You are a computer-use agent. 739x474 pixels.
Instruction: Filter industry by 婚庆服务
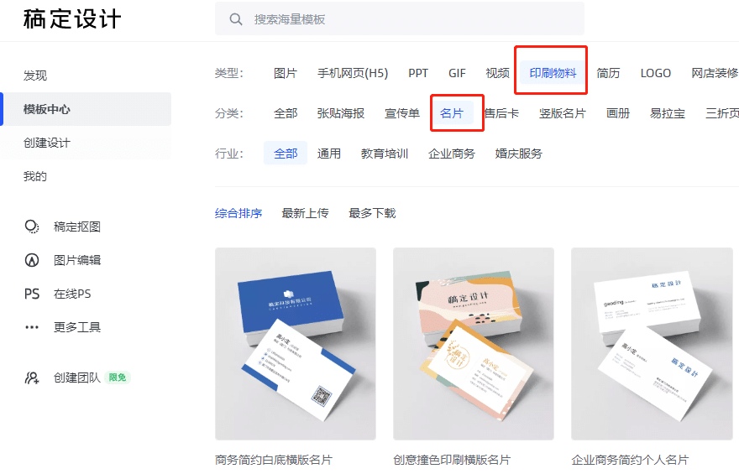tap(518, 154)
